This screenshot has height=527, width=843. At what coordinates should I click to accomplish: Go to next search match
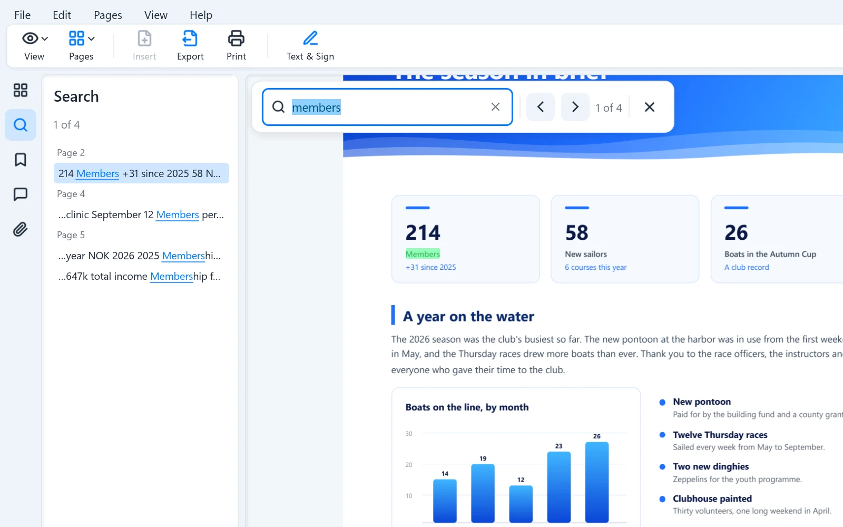click(575, 107)
